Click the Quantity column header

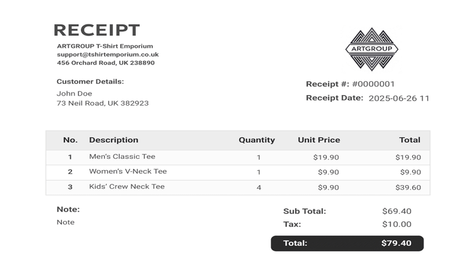click(x=257, y=140)
